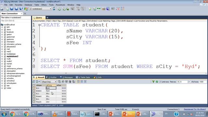Expand the schoolmanagement database node
208x117 pixels.
tap(2, 76)
